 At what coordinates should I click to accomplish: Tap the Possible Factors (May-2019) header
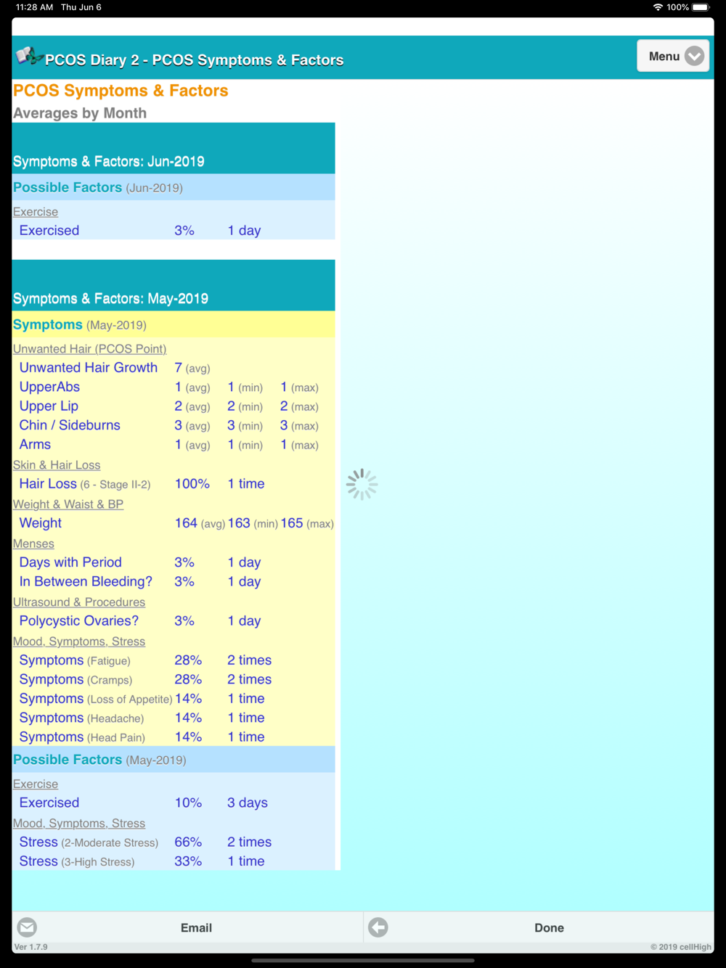point(174,760)
